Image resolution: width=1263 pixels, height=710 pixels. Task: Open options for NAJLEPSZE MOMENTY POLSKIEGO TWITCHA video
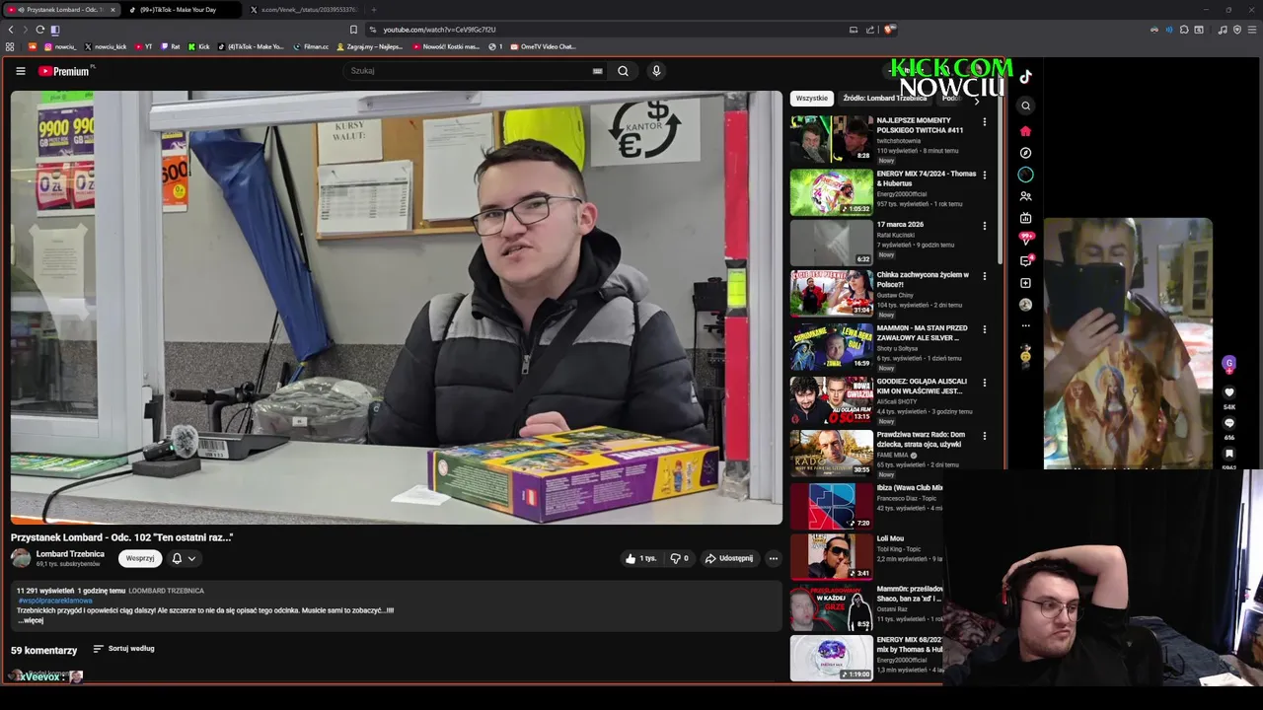(984, 121)
